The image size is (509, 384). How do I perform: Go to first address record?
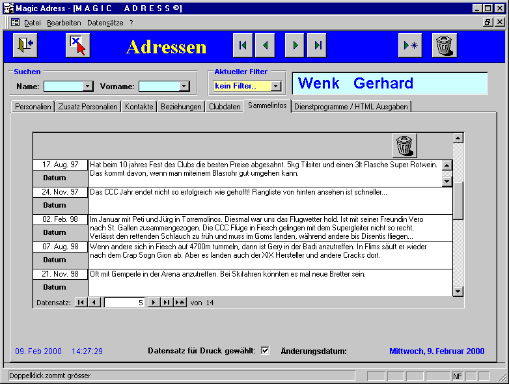click(x=243, y=46)
